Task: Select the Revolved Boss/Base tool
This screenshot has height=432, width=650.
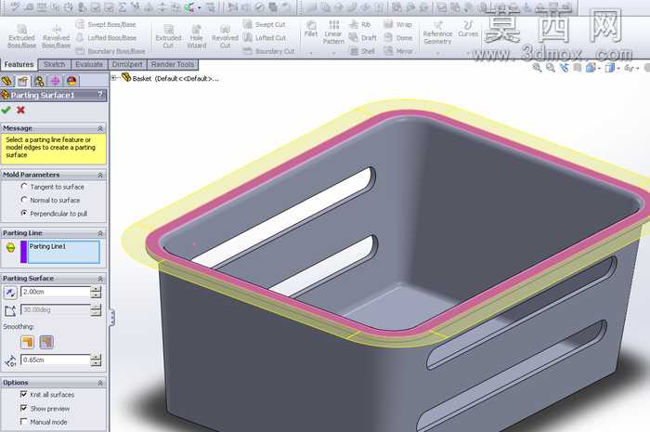Action: coord(57,36)
